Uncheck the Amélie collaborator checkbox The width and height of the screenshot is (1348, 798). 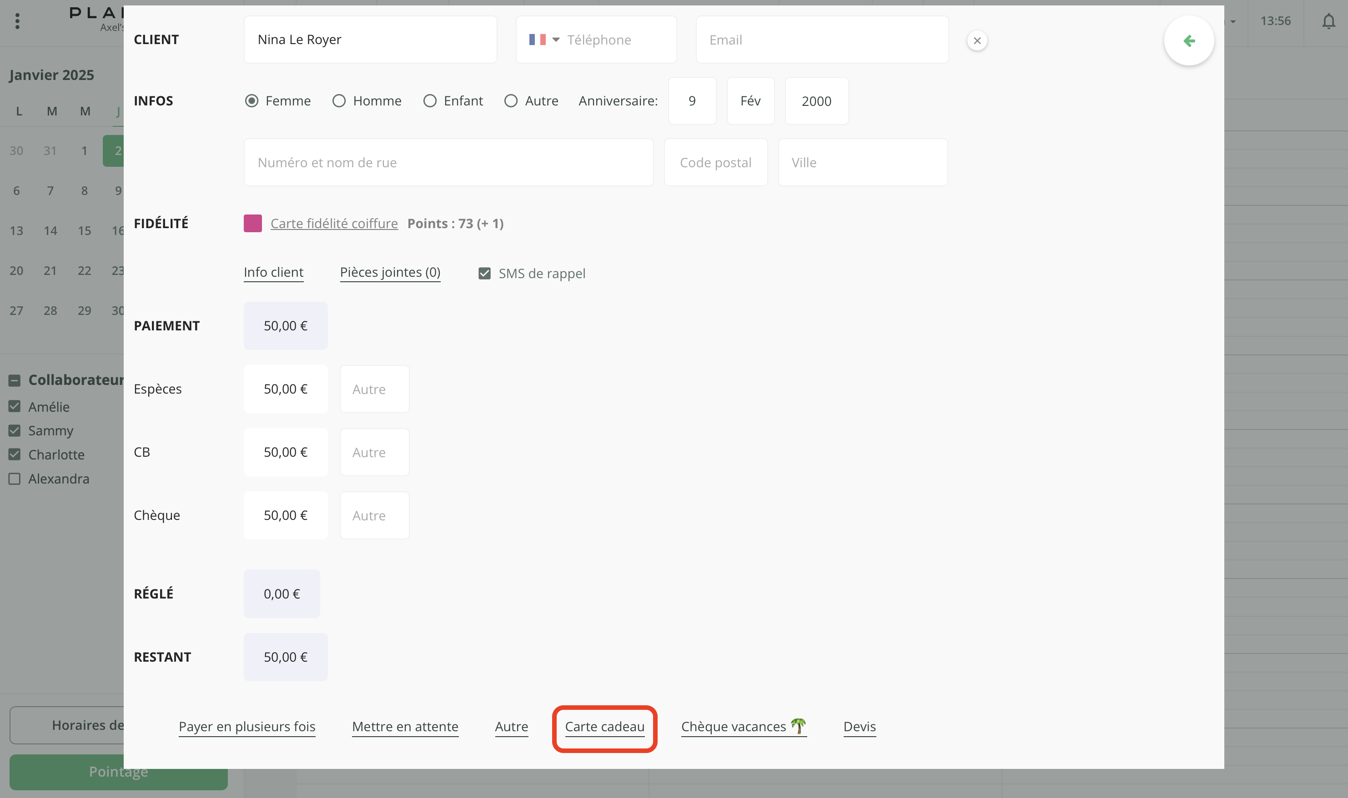click(15, 407)
